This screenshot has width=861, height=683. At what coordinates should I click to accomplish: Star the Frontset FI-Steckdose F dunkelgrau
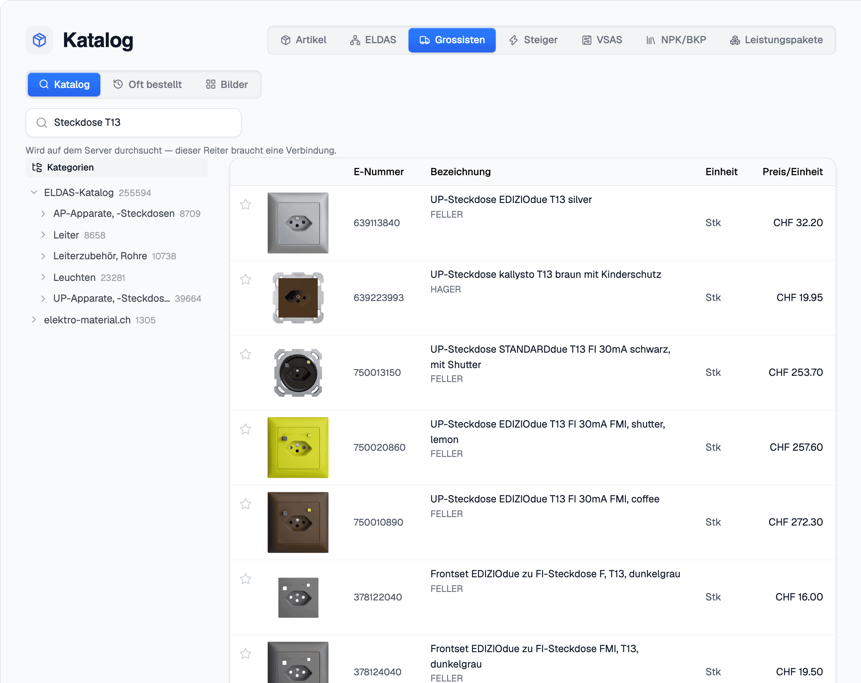pyautogui.click(x=246, y=579)
